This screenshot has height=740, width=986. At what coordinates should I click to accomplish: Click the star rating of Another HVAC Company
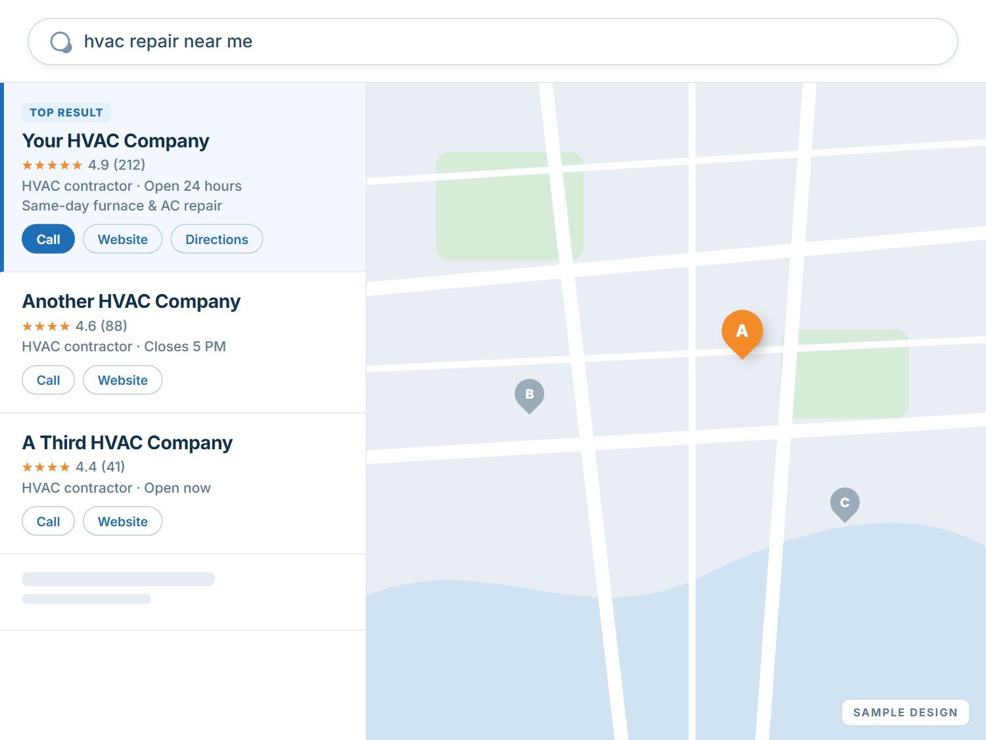click(x=46, y=326)
